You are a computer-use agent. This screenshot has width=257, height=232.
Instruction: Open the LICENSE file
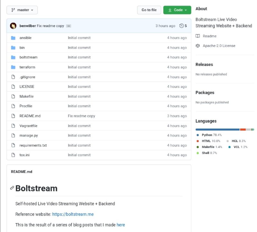coord(27,87)
